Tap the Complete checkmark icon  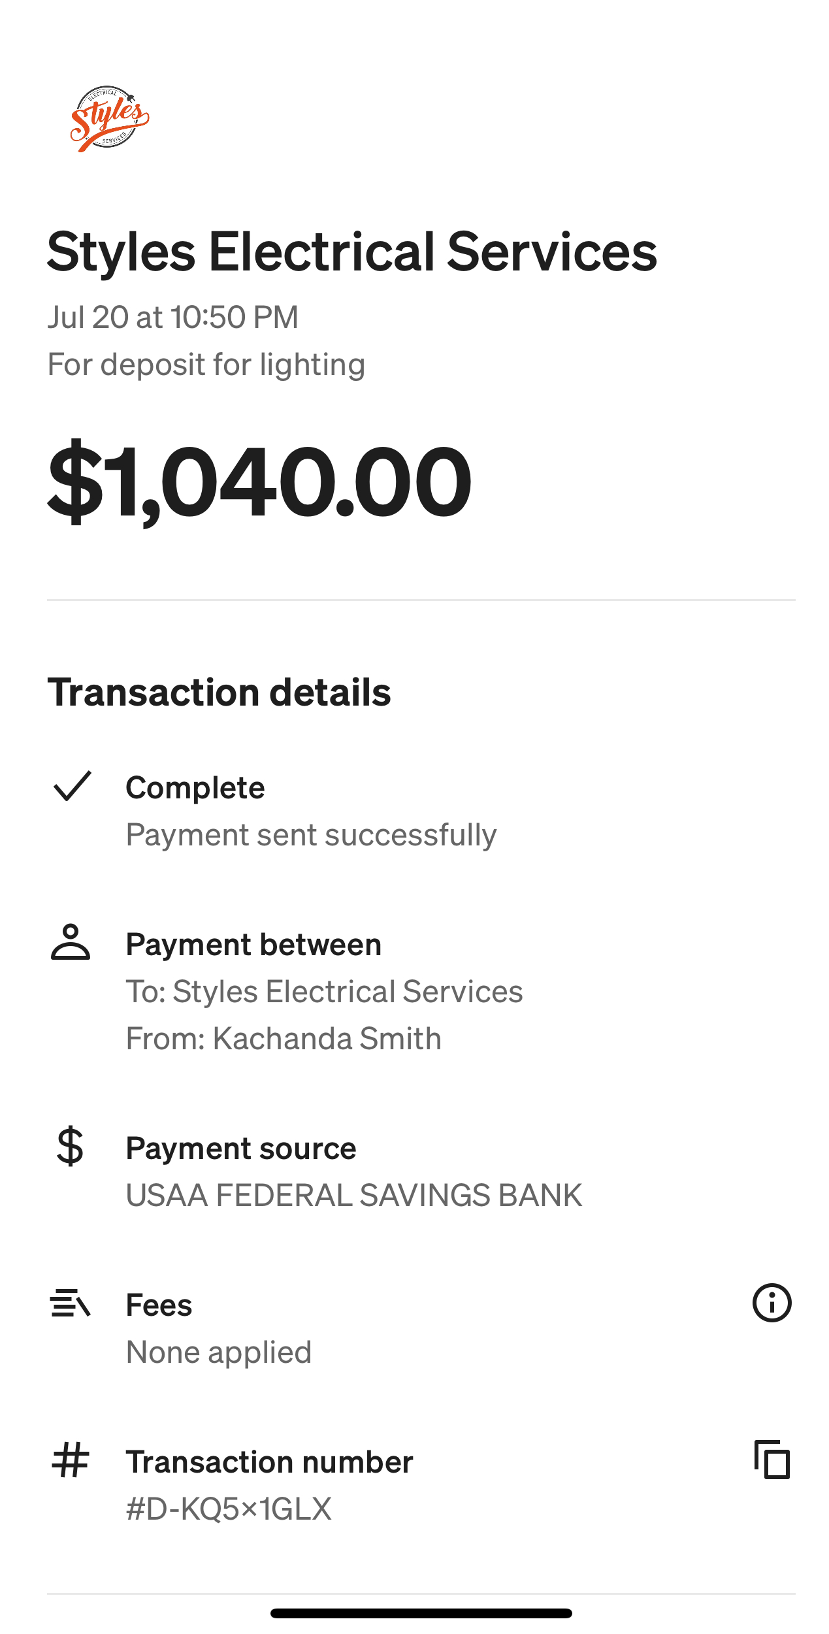tap(72, 786)
